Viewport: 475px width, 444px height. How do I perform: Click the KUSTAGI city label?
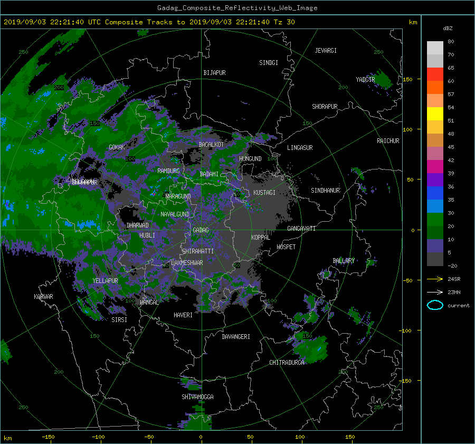(264, 193)
